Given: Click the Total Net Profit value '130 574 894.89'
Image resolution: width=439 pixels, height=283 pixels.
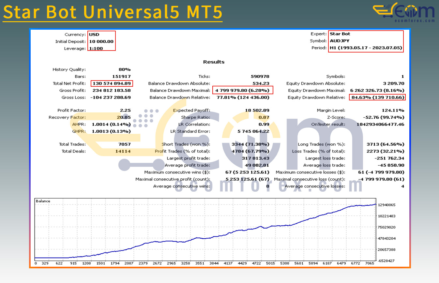Looking at the screenshot, I should click(112, 83).
